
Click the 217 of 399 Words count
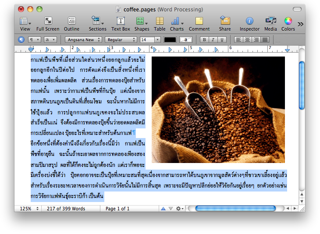(66, 209)
